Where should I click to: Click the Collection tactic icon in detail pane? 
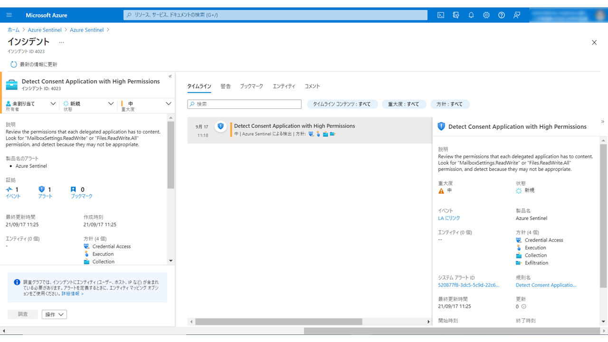(x=519, y=256)
